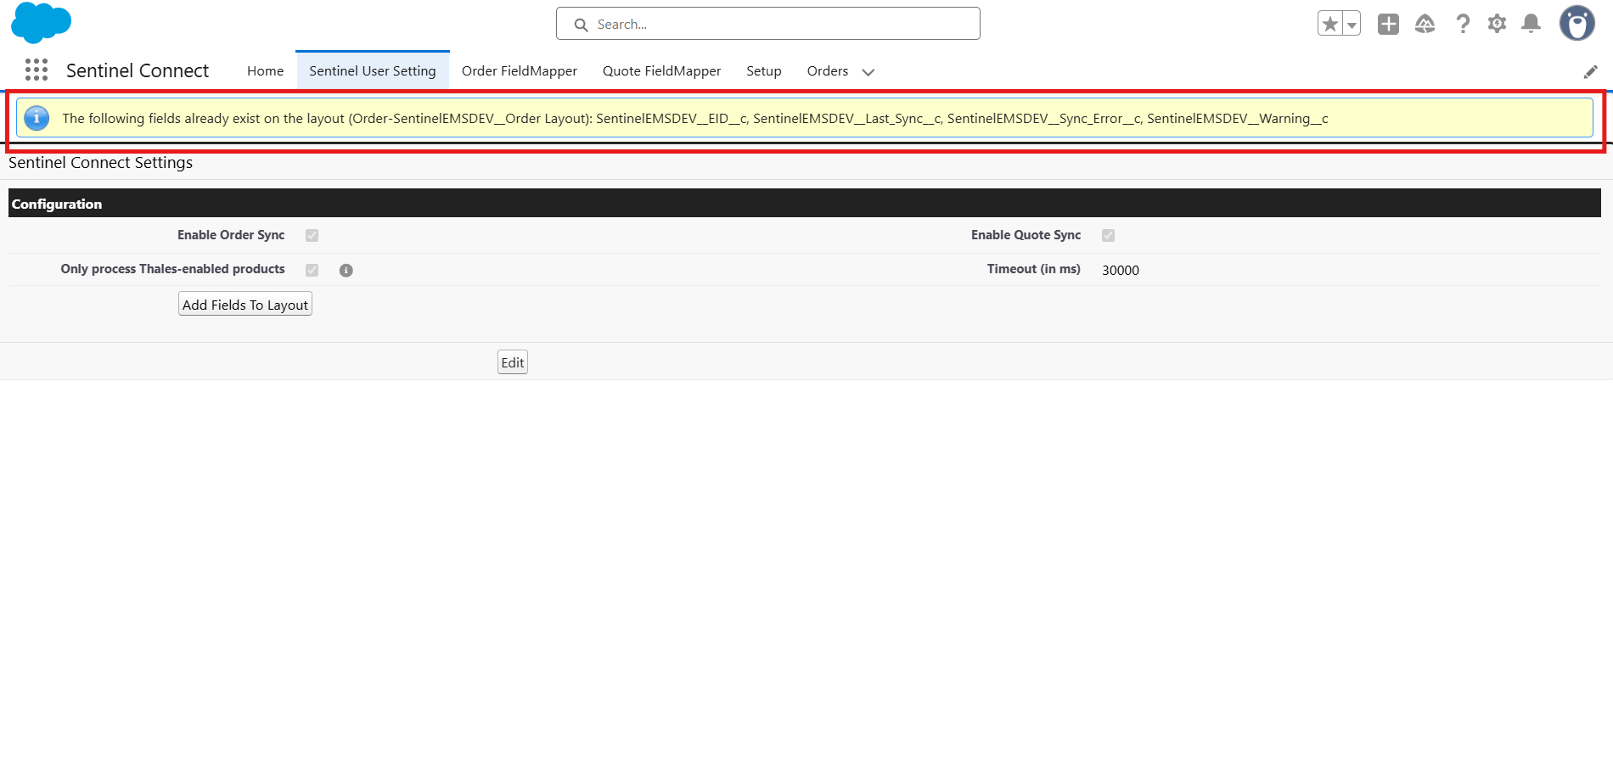Expand the Favorites list dropdown arrow

click(x=1352, y=25)
